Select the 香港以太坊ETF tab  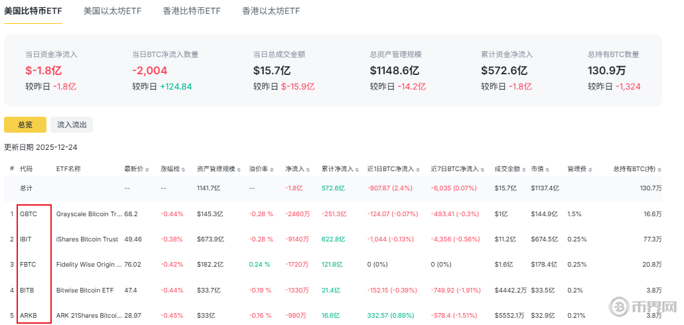coord(271,11)
